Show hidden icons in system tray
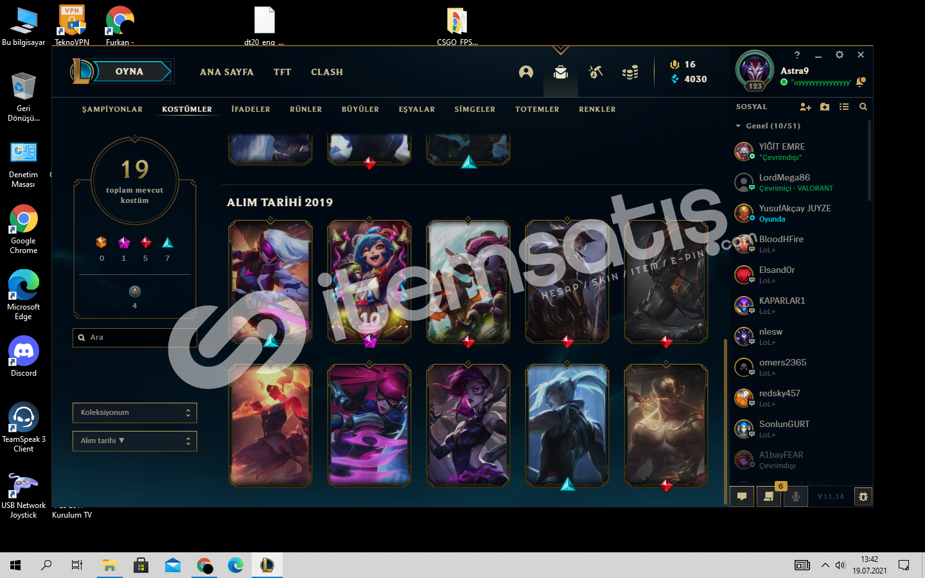Screen dimensions: 925x578 (x=825, y=565)
